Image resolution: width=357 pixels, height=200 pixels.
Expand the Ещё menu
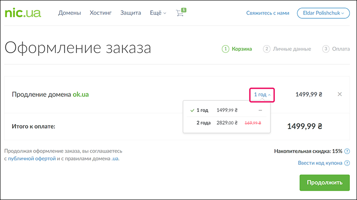point(158,13)
